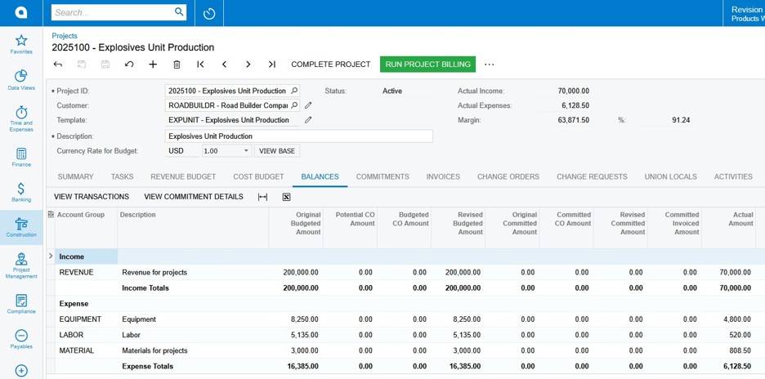This screenshot has width=765, height=379.
Task: Open the Project ID lookup search
Action: (x=294, y=91)
